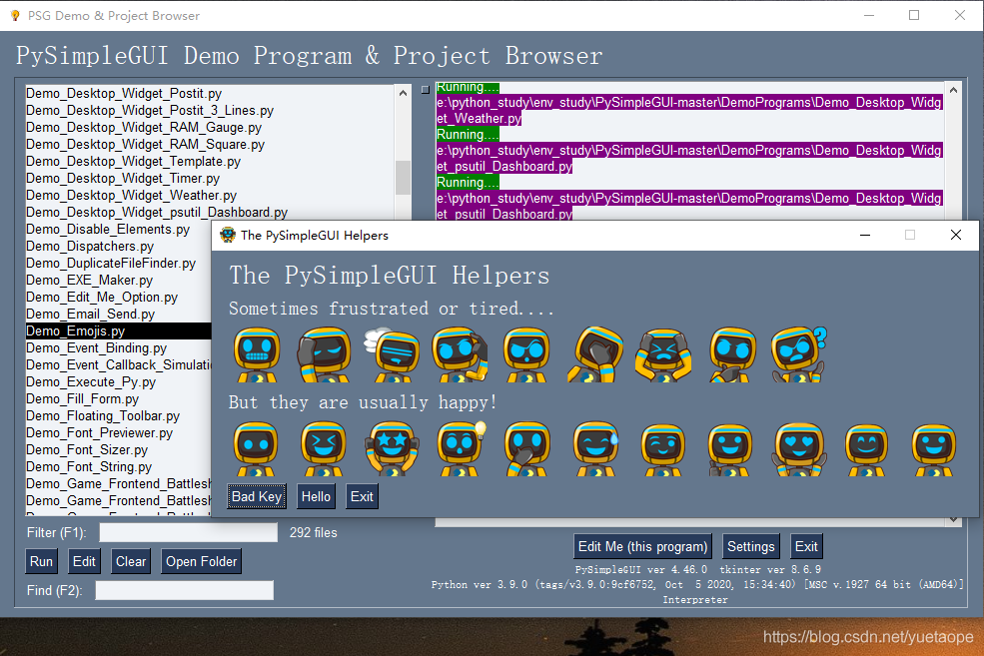The height and width of the screenshot is (656, 984).
Task: Click the robot holding its head with squinting eyes
Action: pyautogui.click(x=663, y=355)
